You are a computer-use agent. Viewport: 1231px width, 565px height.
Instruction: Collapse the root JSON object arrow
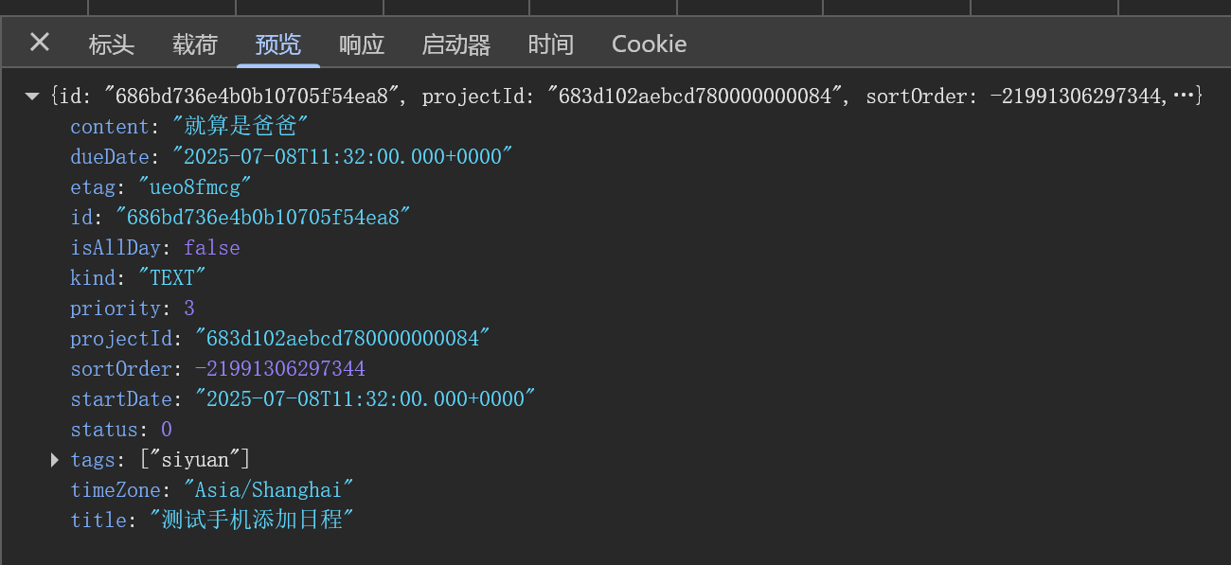point(32,96)
